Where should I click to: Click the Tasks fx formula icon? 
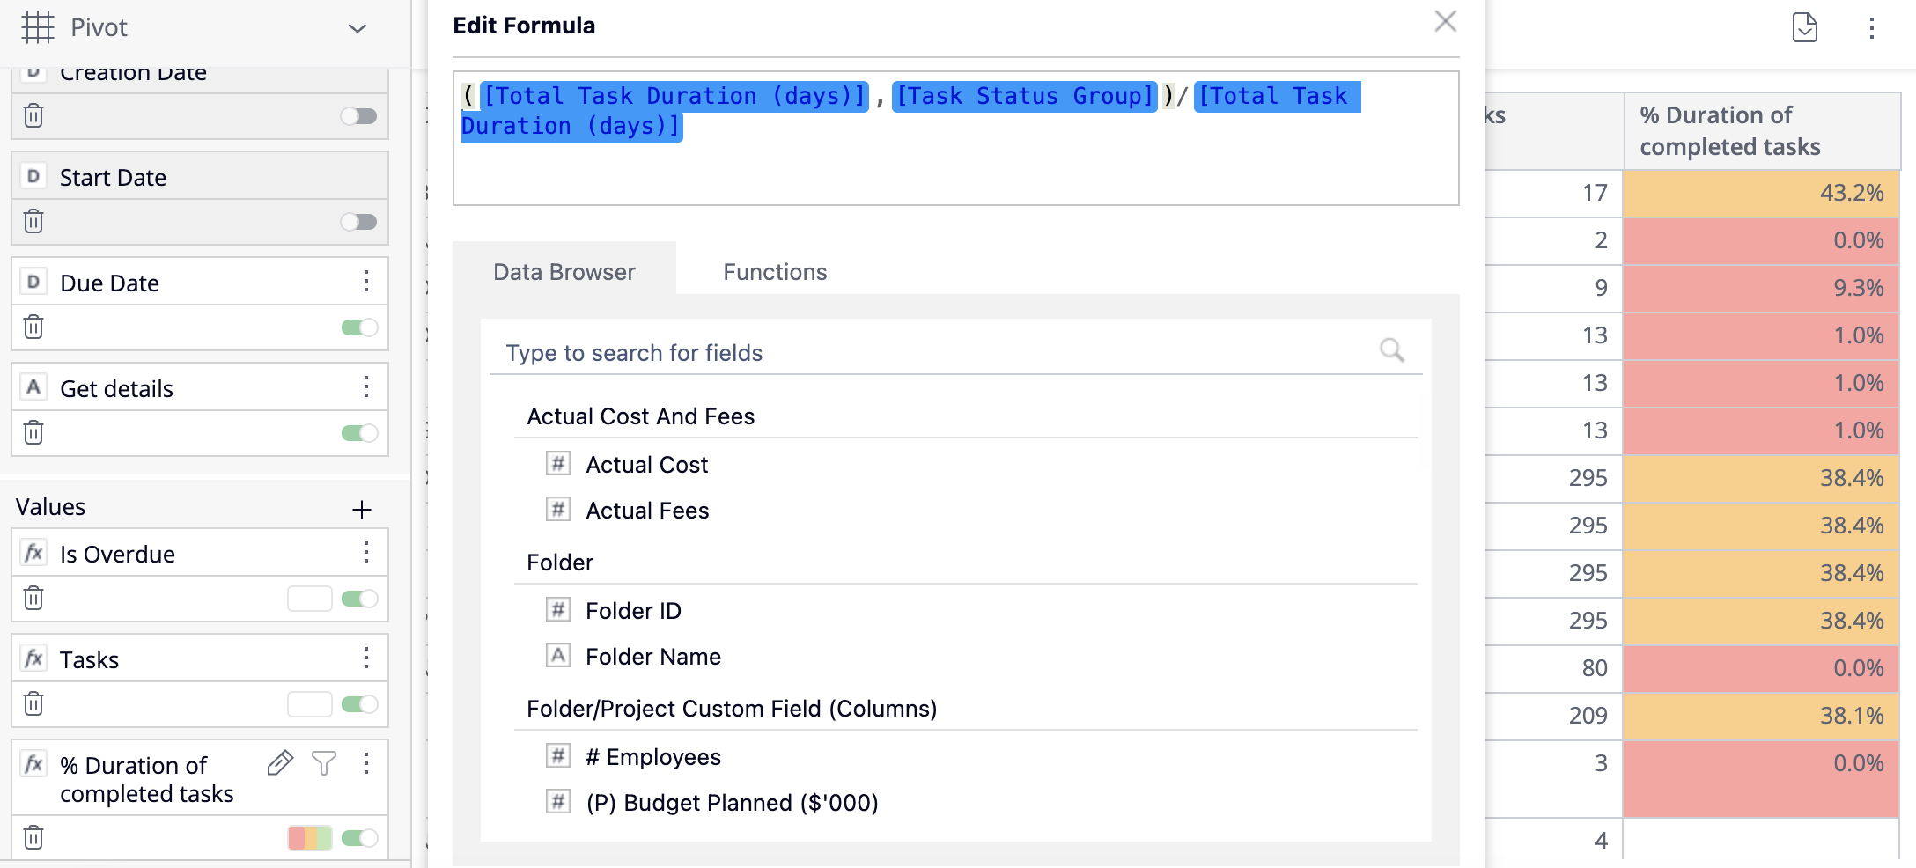33,658
